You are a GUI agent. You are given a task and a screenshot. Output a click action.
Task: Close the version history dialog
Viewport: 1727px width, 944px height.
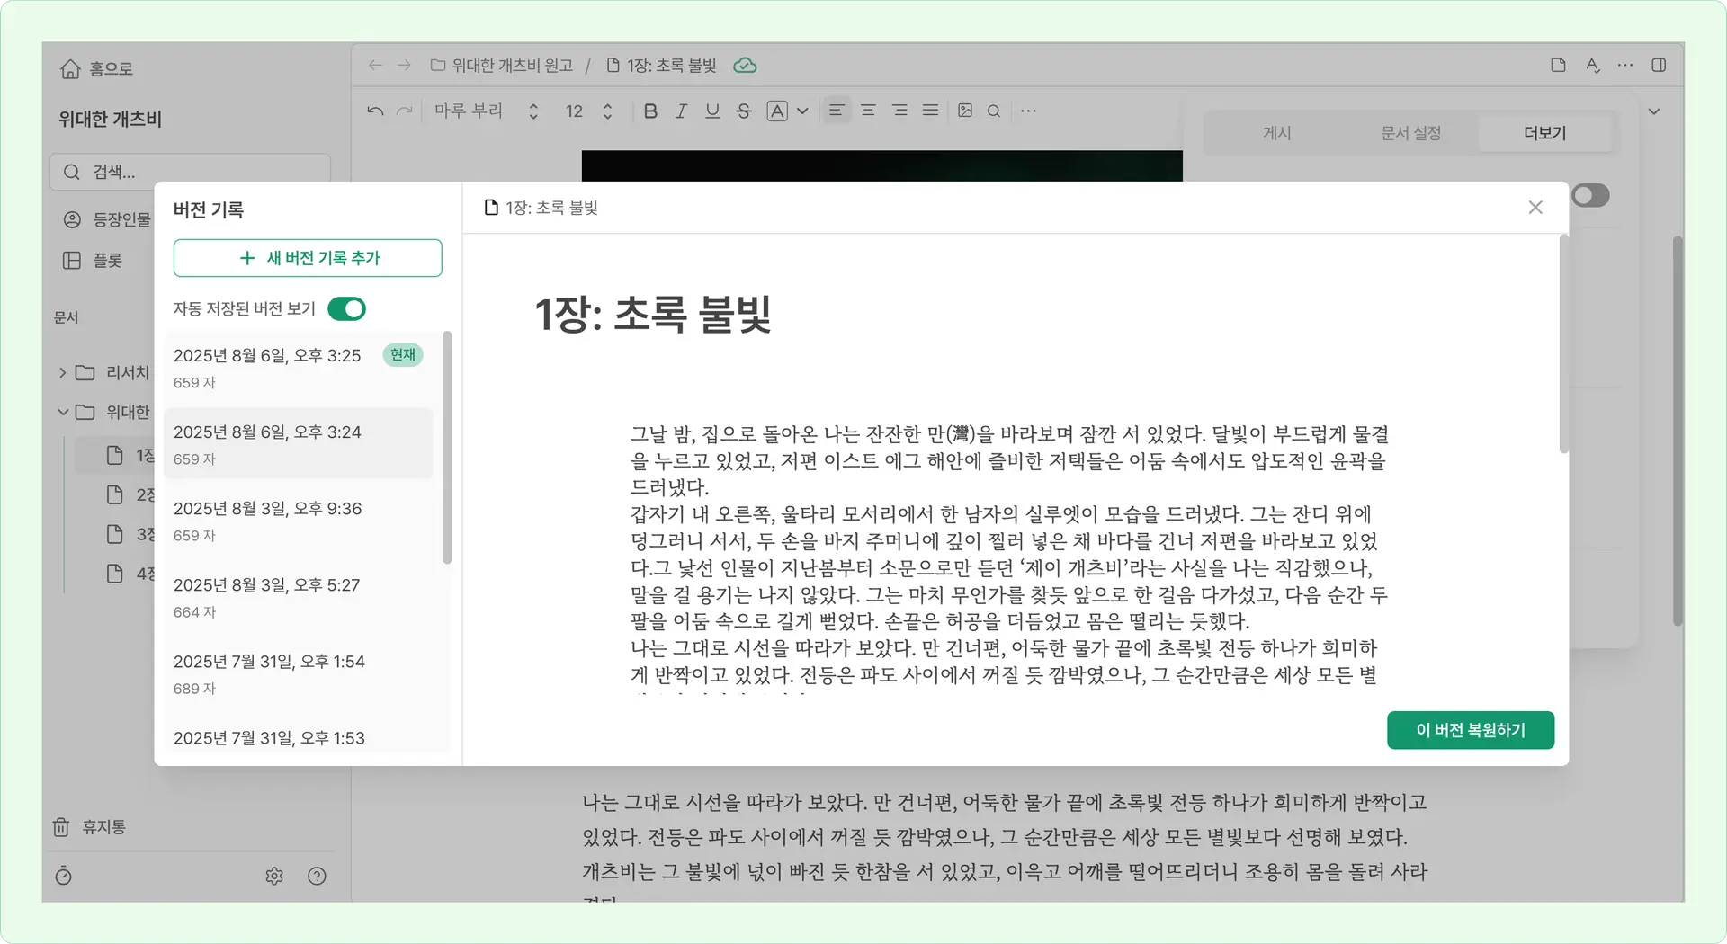tap(1535, 208)
